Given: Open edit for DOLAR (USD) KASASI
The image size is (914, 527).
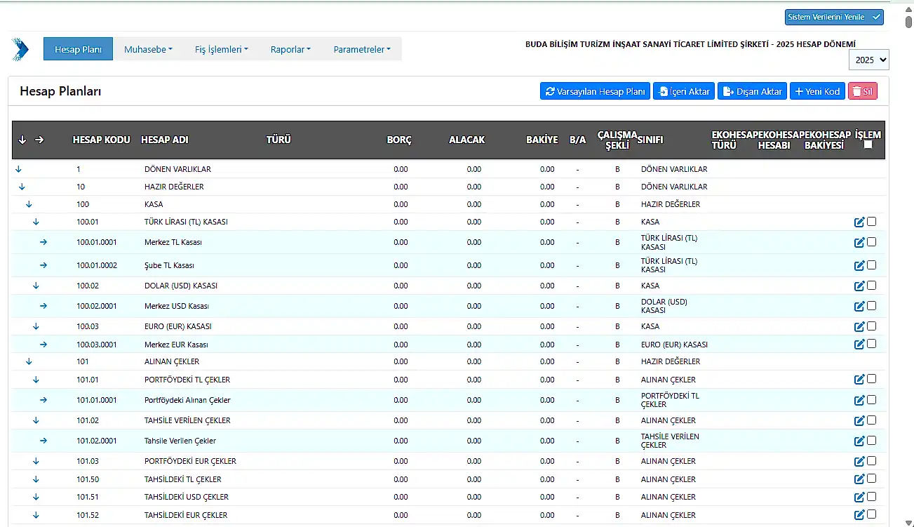Looking at the screenshot, I should [859, 286].
